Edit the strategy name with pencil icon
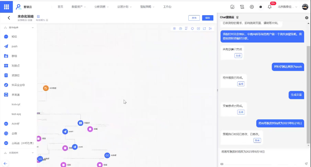This screenshot has height=167, width=311. pyautogui.click(x=38, y=17)
